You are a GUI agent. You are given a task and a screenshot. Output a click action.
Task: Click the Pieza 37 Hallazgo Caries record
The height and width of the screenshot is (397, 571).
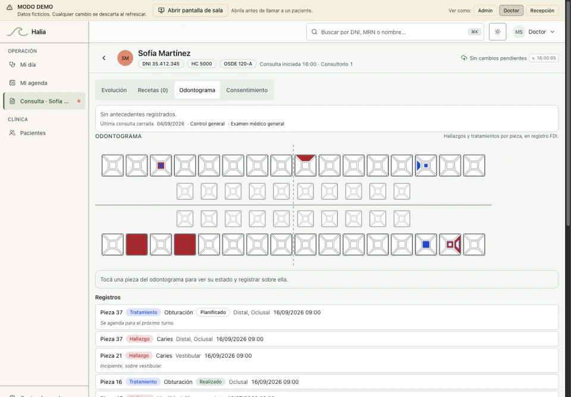327,339
